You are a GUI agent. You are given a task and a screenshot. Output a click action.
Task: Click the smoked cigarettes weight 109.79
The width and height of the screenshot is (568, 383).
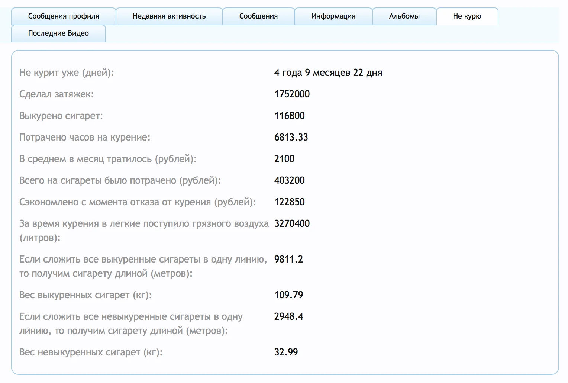[x=288, y=295]
